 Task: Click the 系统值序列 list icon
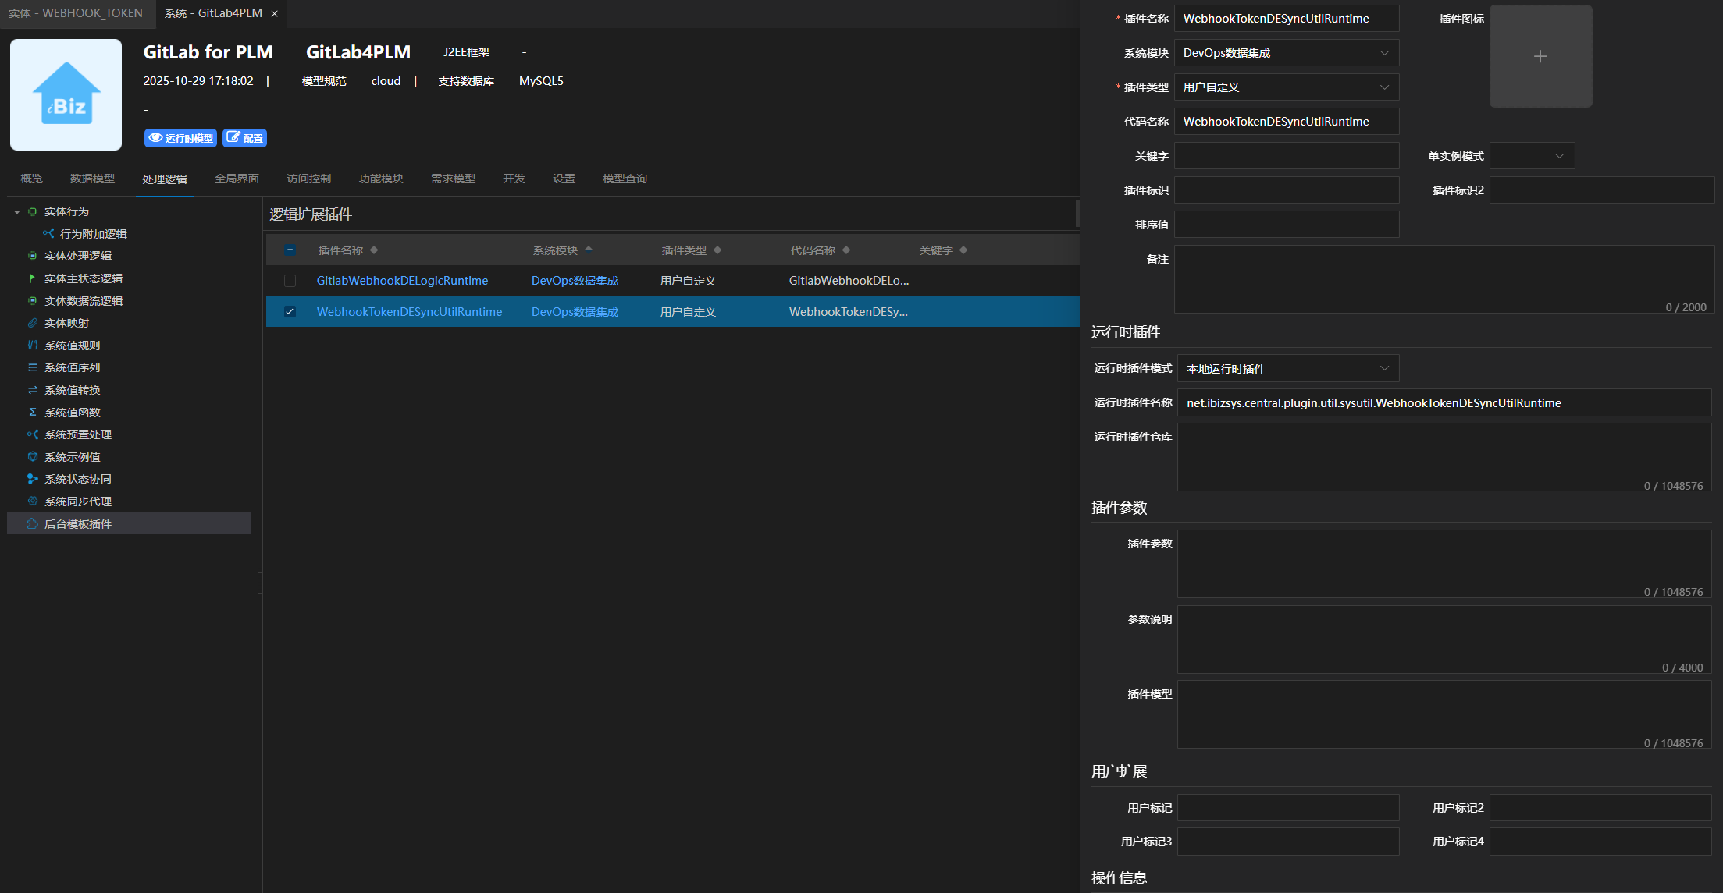pyautogui.click(x=33, y=367)
